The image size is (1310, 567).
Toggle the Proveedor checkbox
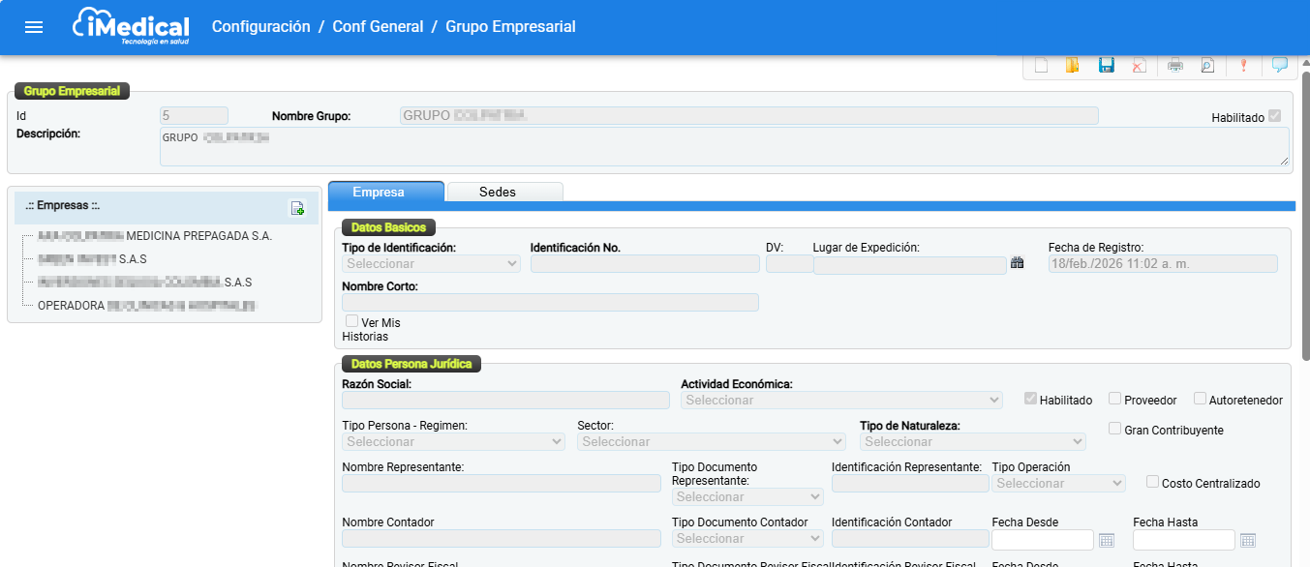1115,399
